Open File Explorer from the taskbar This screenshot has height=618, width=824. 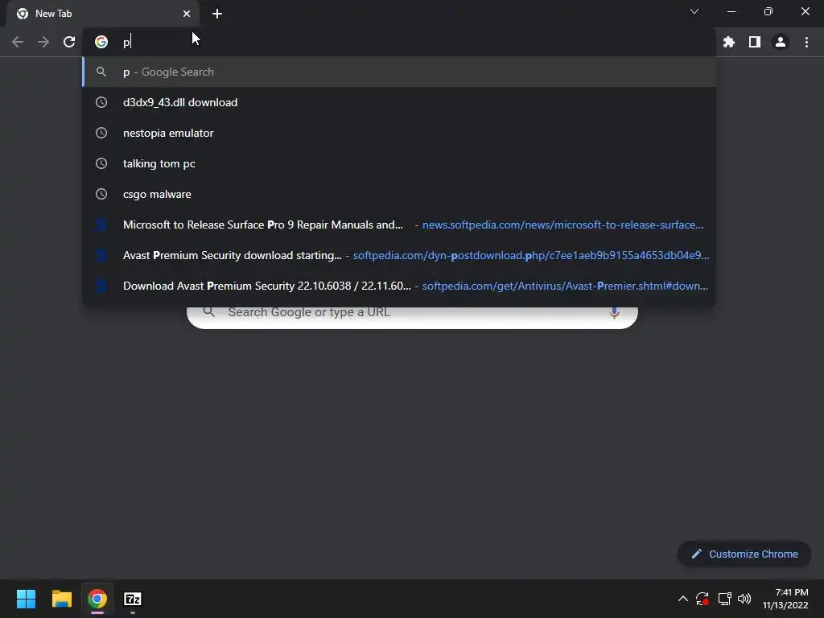(61, 599)
